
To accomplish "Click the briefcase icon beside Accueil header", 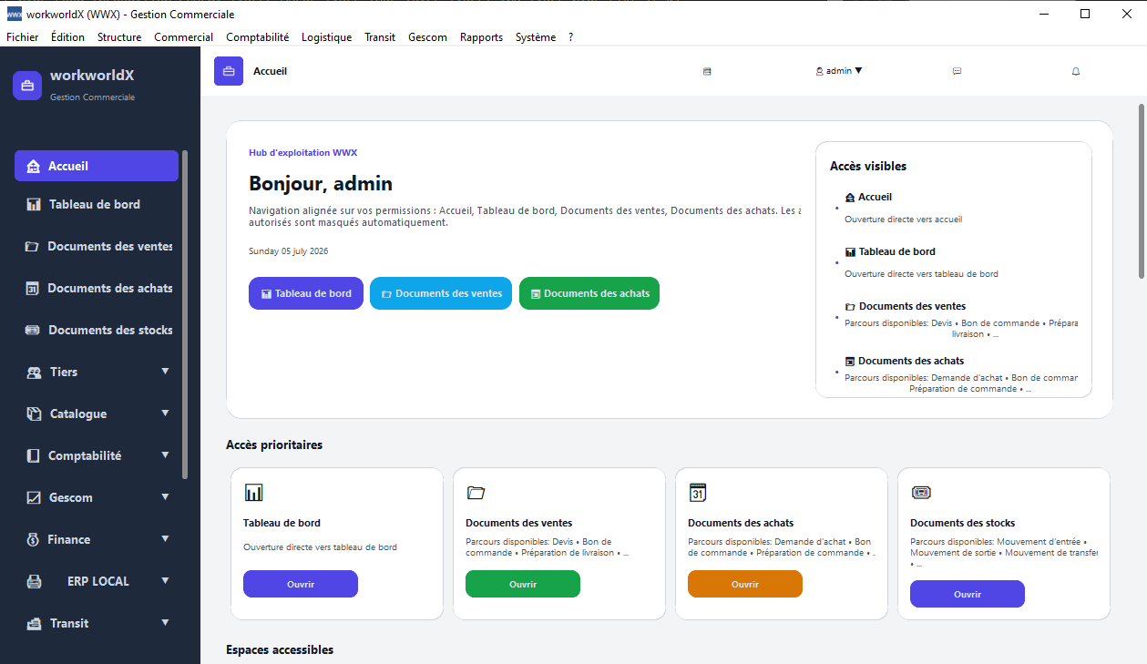I will click(x=229, y=71).
